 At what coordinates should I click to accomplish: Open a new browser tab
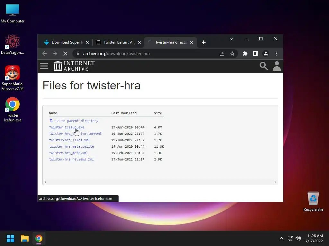pyautogui.click(x=203, y=42)
